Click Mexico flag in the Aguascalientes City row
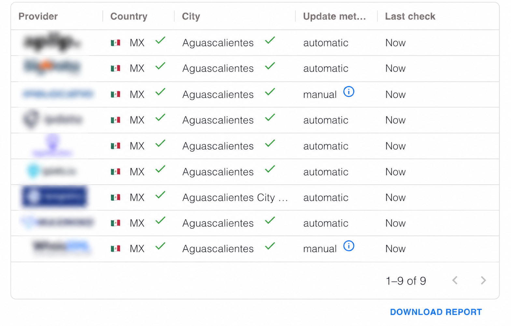511x326 pixels. coord(115,197)
